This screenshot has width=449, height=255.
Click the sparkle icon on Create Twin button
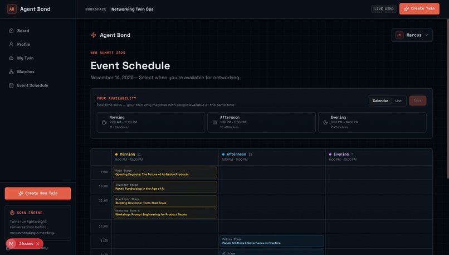tap(406, 8)
